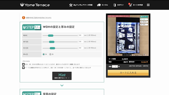Open the ミンコレ speech bubble icon
Screen dimensions: 169x95
tap(99, 5)
